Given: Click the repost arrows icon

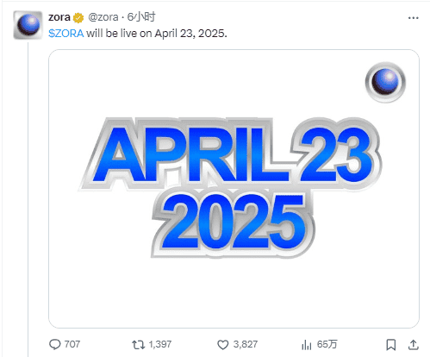Looking at the screenshot, I should (138, 344).
